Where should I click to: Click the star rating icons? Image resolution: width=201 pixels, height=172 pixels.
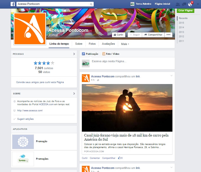coord(44,63)
